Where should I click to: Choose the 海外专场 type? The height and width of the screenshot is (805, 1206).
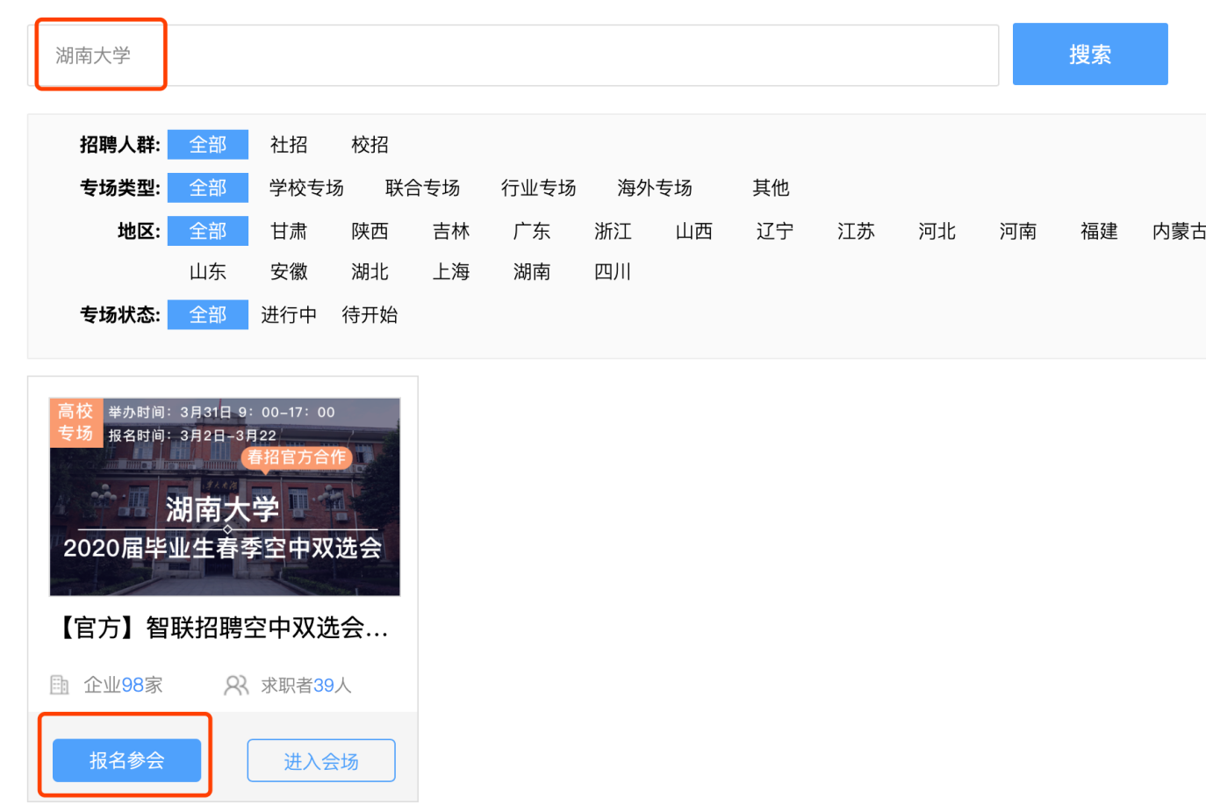(x=654, y=188)
